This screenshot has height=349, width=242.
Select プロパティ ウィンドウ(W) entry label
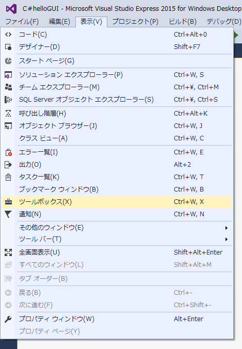coord(57,319)
